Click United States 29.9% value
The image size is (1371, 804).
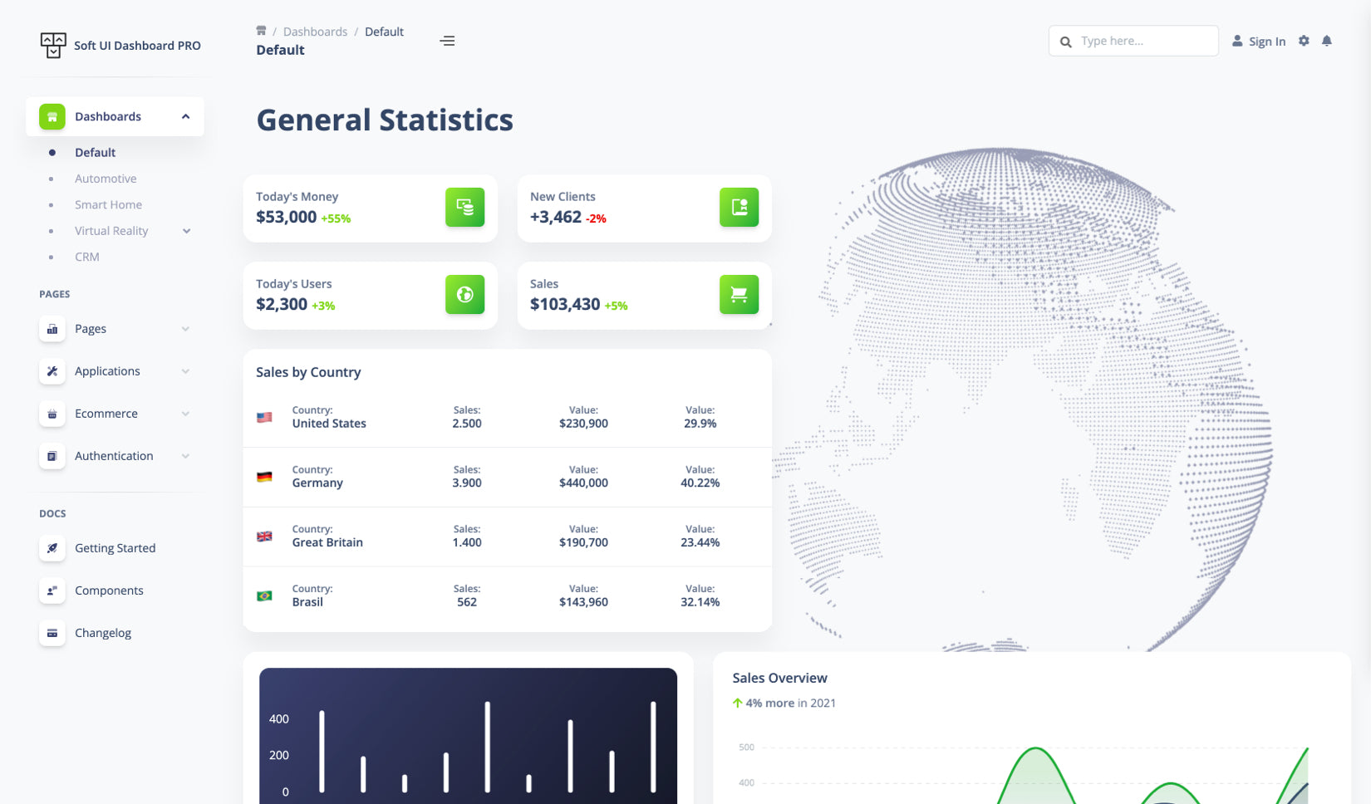click(700, 424)
